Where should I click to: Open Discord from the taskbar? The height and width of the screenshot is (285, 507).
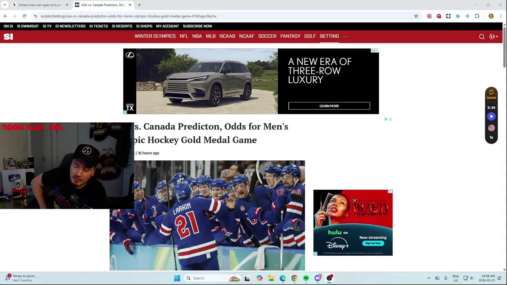click(x=318, y=278)
